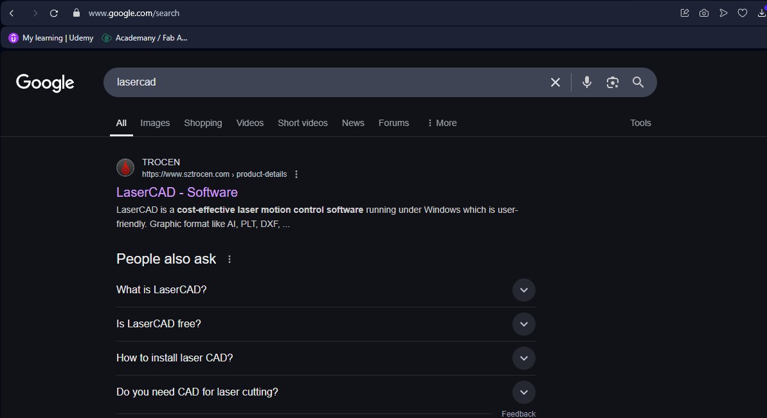Click the TROCEN site favicon
This screenshot has width=767, height=418.
tap(125, 167)
